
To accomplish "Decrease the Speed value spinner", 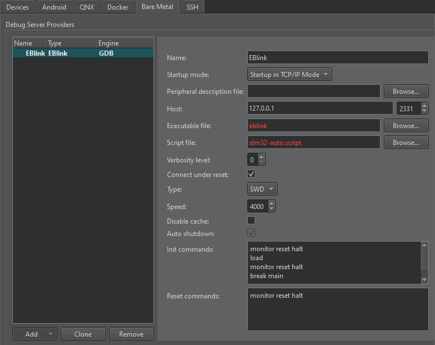I will tap(271, 209).
